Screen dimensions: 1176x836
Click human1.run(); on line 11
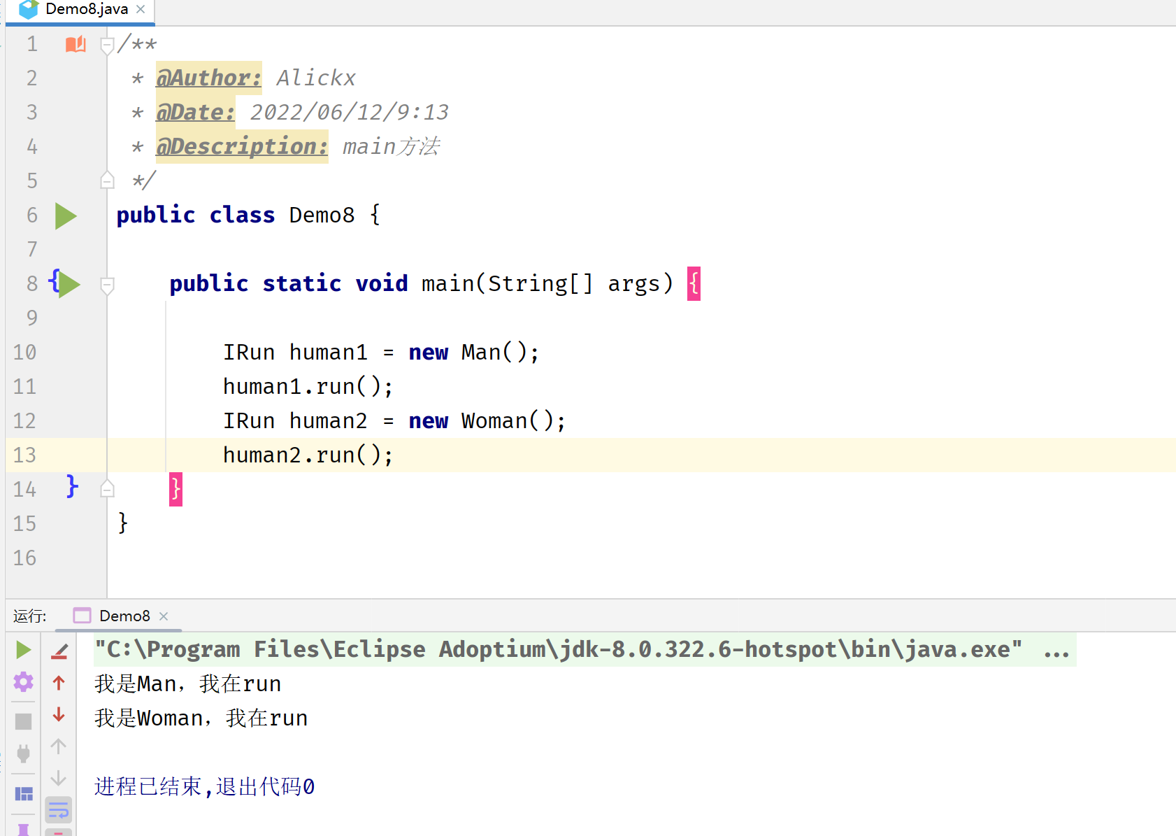[x=308, y=386]
